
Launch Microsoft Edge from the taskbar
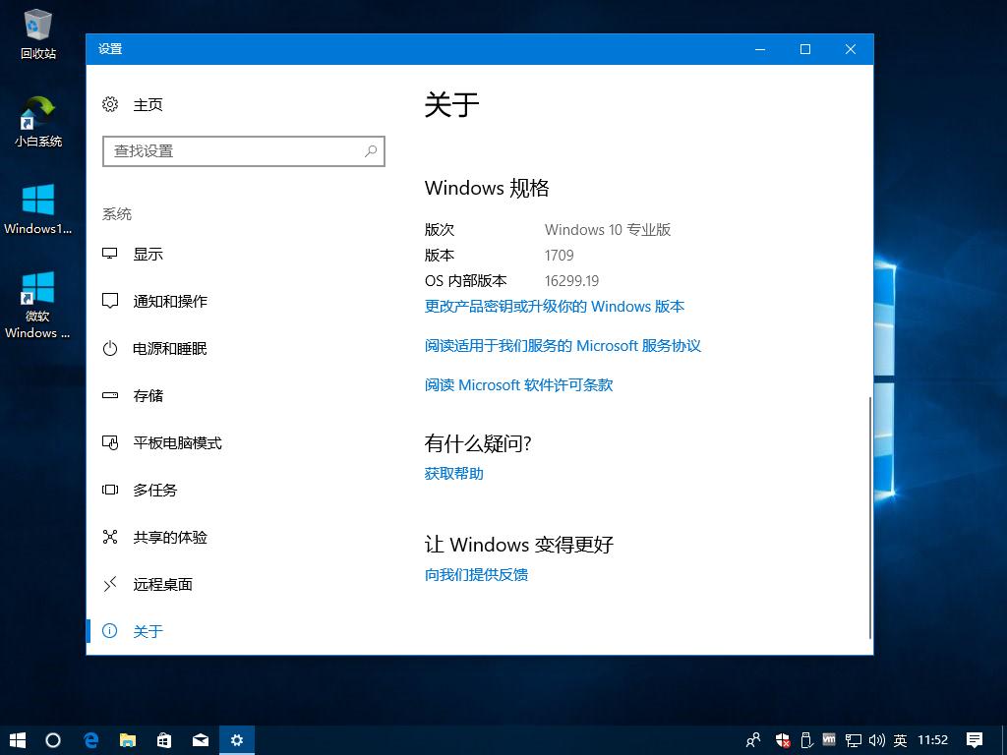(90, 740)
